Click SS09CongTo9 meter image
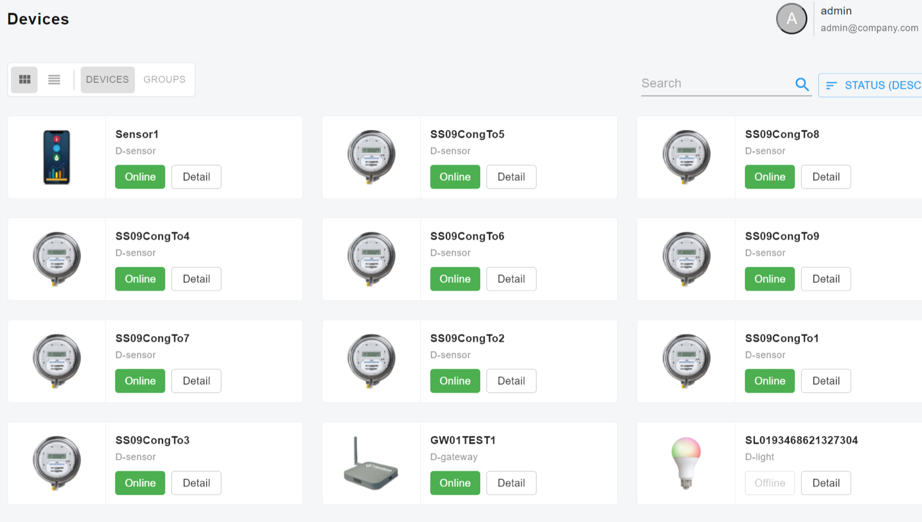The image size is (922, 522). click(686, 259)
